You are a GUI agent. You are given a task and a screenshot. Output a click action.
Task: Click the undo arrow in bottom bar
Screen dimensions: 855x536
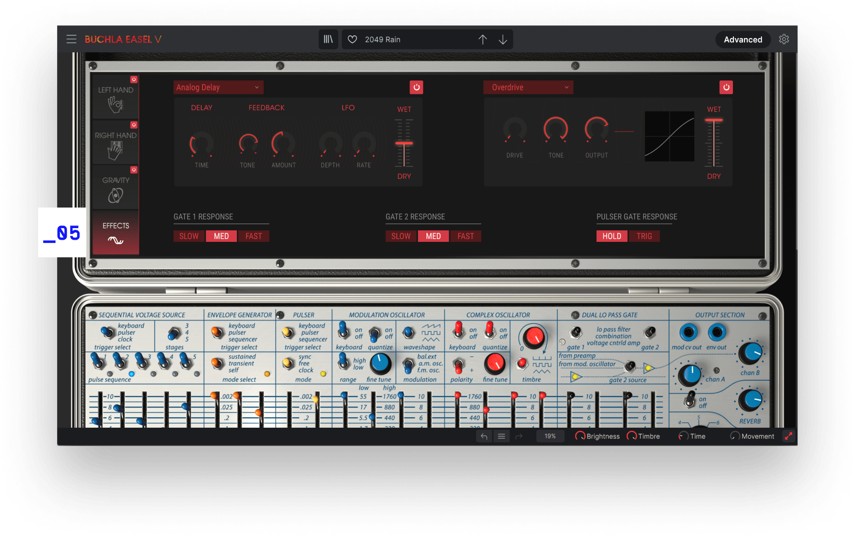[x=484, y=436]
